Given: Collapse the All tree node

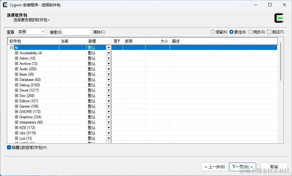Looking at the screenshot, I should [11, 47].
